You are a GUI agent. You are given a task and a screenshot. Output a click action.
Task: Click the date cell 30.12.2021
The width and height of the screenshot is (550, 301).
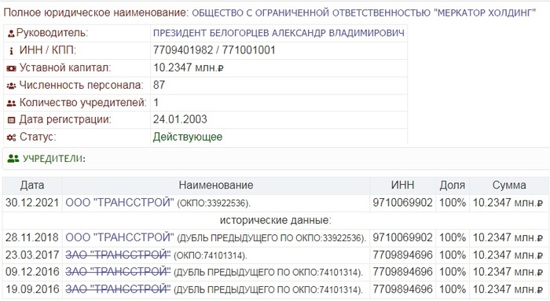32,203
